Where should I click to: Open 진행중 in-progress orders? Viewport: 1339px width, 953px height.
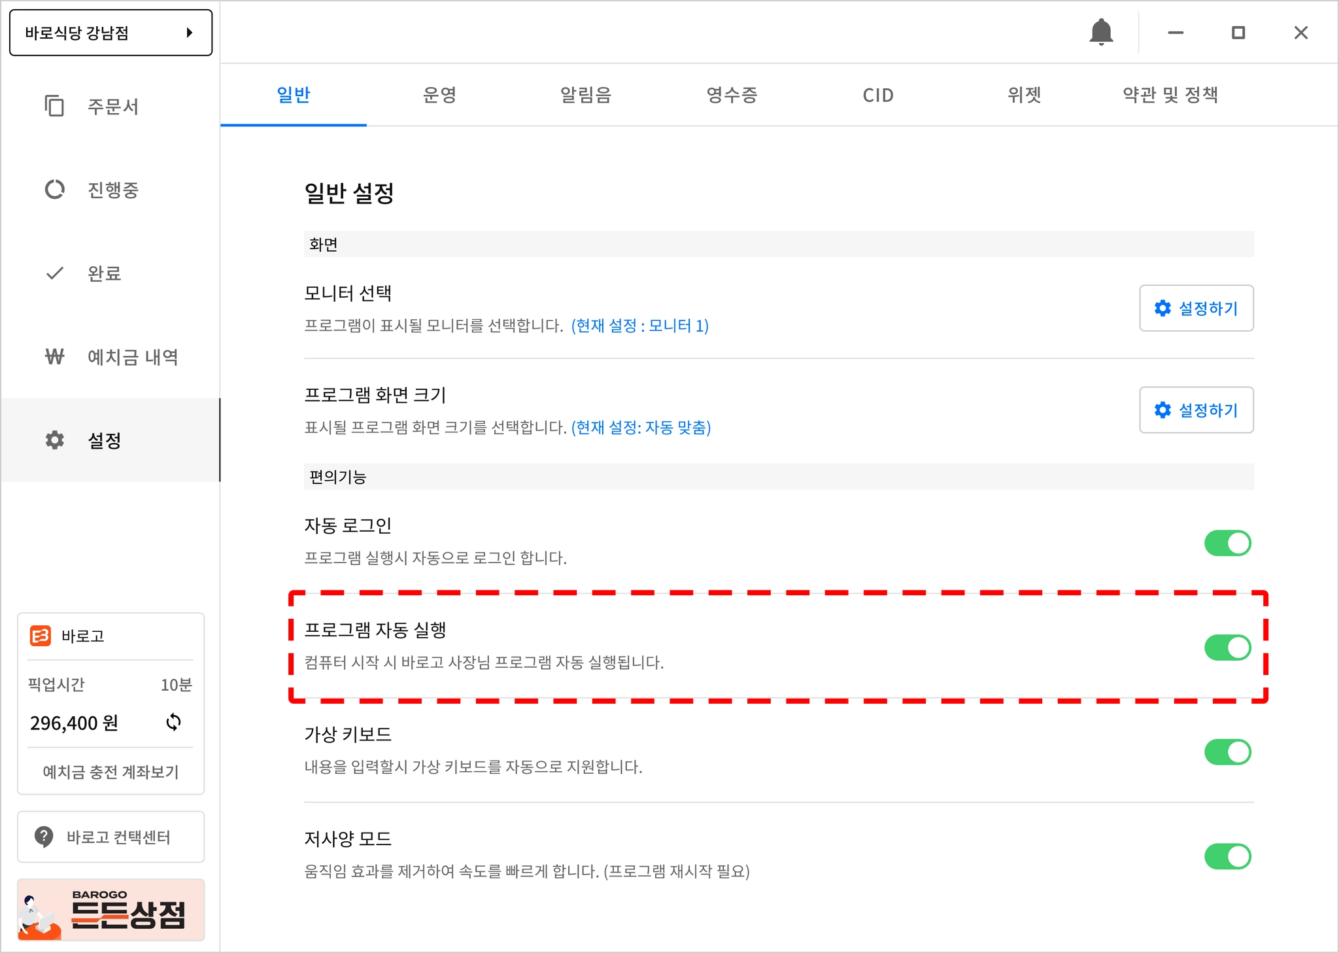(112, 190)
